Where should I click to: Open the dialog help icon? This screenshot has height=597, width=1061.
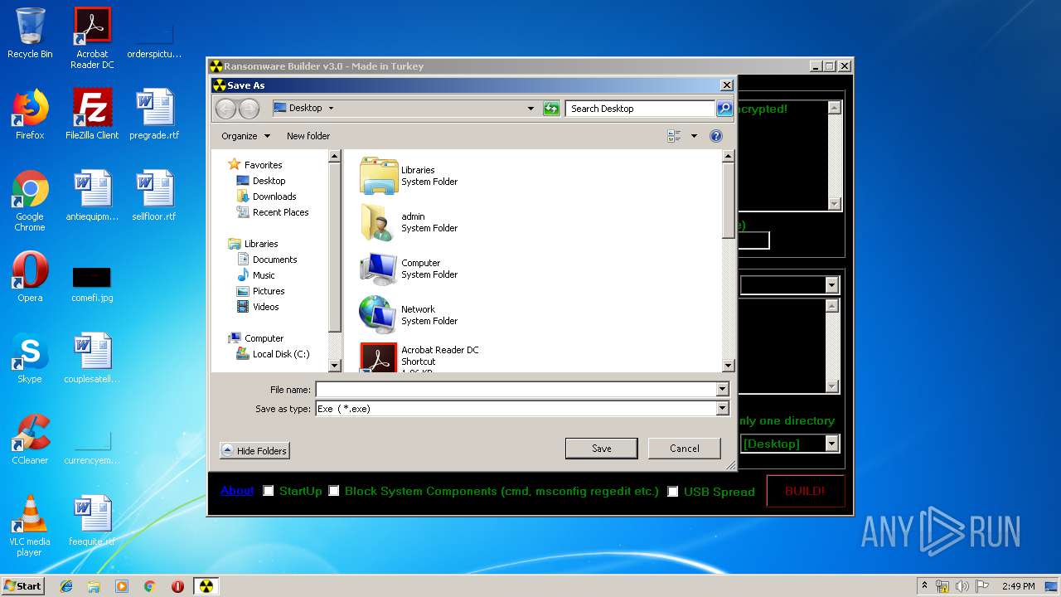click(716, 136)
